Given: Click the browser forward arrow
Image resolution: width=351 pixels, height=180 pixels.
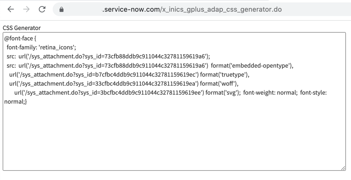Looking at the screenshot, I should coord(26,9).
